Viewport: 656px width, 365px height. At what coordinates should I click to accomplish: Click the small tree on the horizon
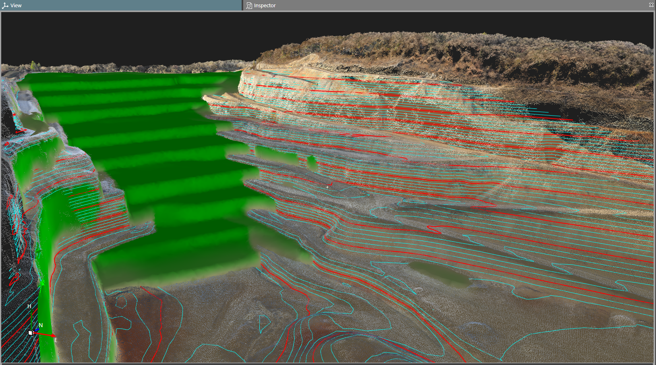[x=33, y=66]
